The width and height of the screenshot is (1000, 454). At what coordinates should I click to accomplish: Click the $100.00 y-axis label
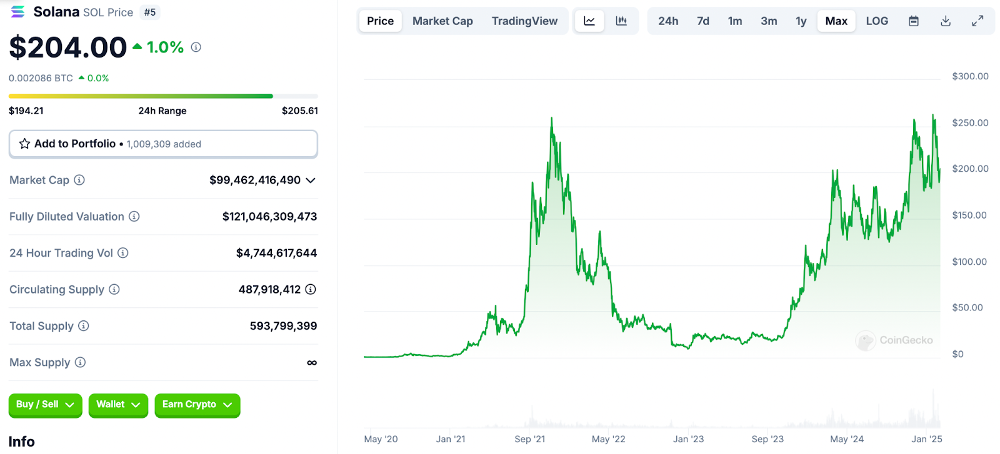click(x=969, y=262)
